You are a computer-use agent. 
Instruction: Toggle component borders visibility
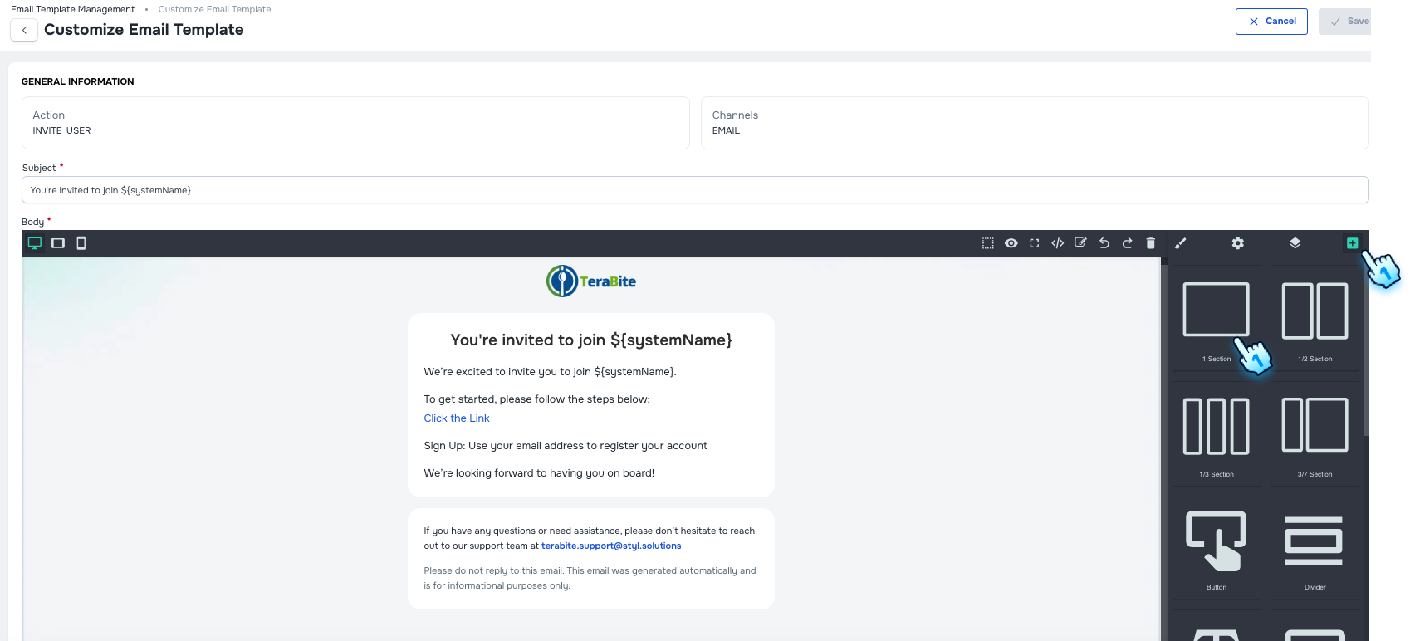click(988, 243)
